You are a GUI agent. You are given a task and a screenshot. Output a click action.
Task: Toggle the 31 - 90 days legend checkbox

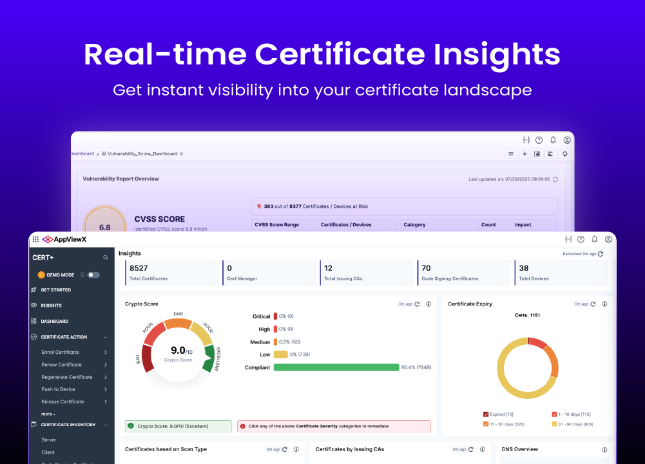tap(554, 424)
